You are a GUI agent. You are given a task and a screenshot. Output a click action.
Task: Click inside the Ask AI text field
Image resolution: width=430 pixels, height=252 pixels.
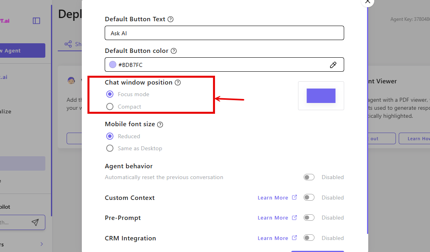point(224,33)
